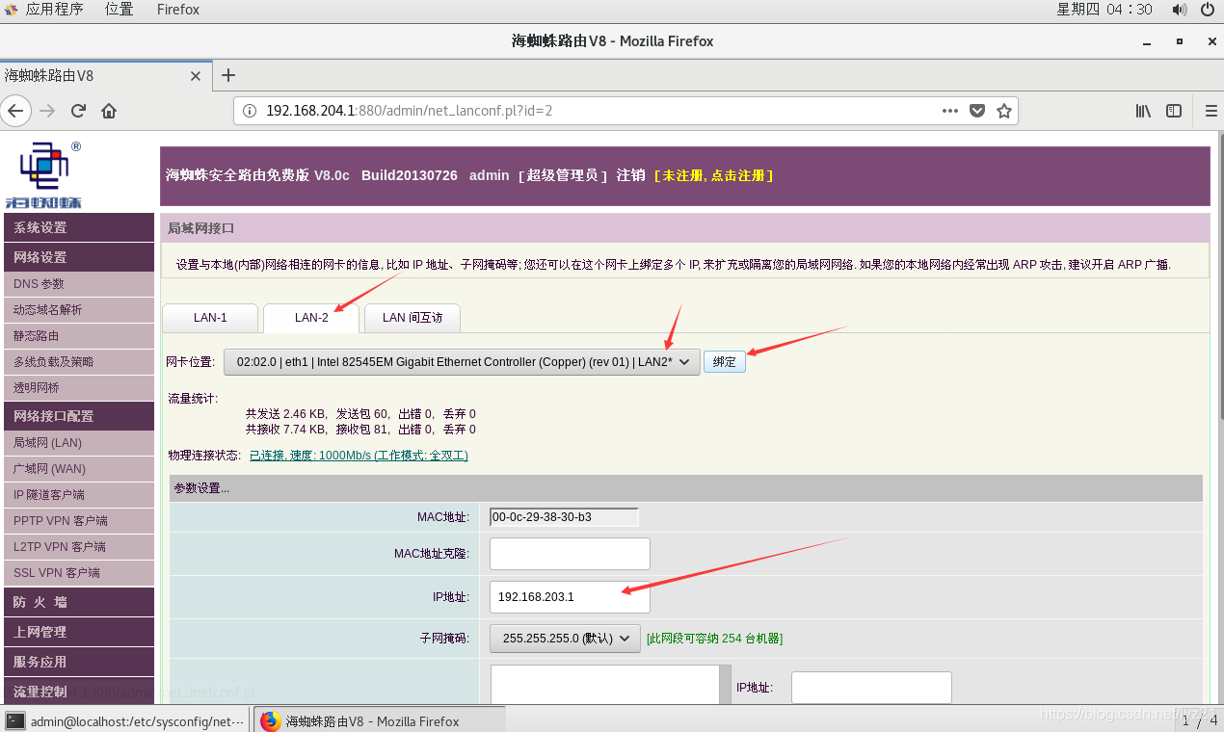Expand the 系统设置 sidebar section

coord(79,227)
